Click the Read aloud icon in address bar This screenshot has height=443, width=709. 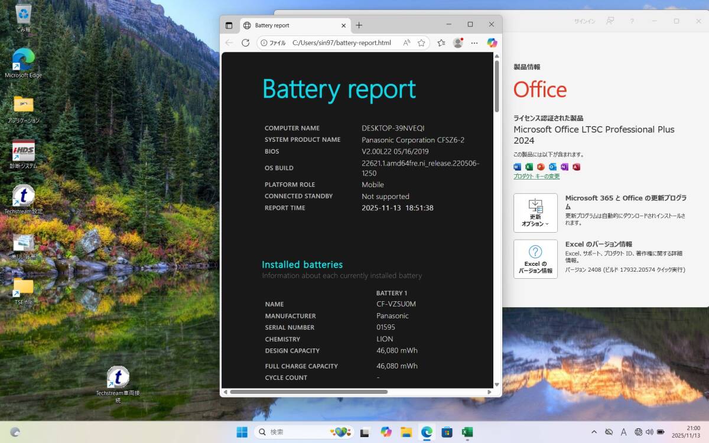tap(406, 43)
